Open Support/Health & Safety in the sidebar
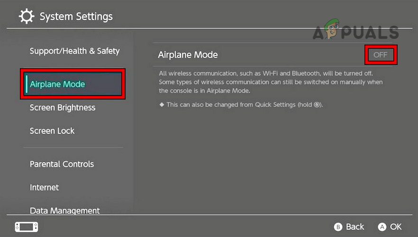The image size is (418, 237). coord(74,51)
